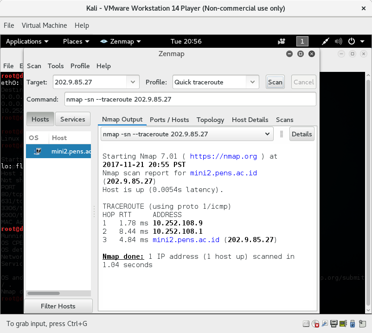Close the VMware Player window
Screen dimensions: 372x333
[364, 8]
